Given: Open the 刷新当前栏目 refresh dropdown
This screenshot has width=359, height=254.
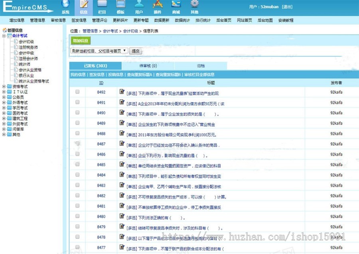Looking at the screenshot, I should point(99,51).
